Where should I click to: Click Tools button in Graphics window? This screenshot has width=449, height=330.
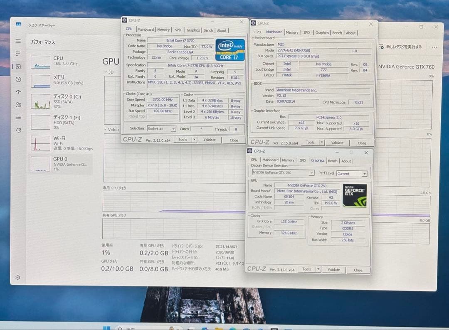(306, 269)
